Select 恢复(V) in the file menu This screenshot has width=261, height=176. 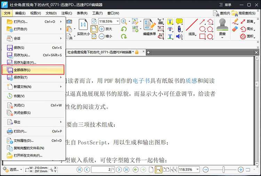point(33,96)
